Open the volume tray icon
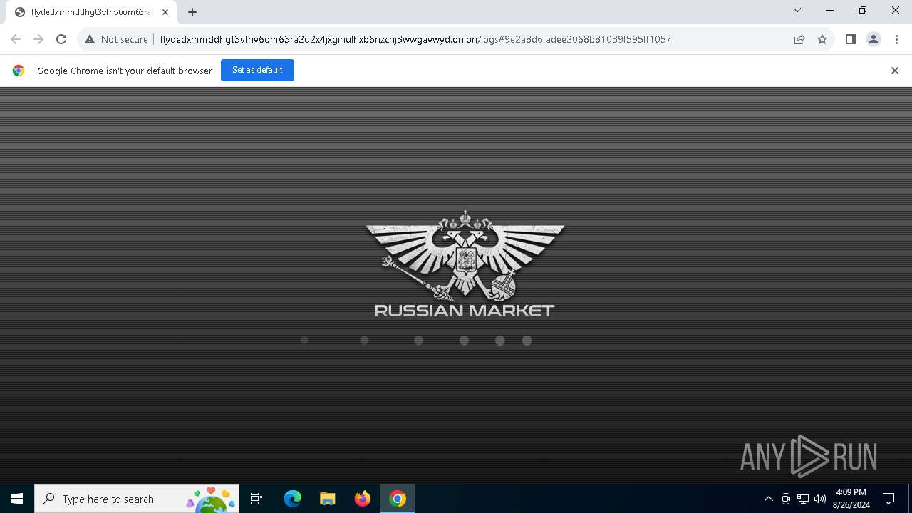 (x=820, y=499)
